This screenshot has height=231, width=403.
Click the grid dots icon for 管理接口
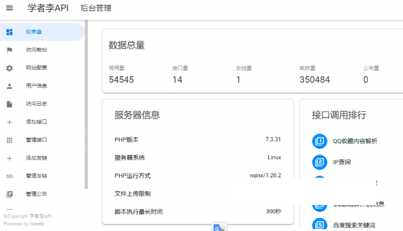click(x=9, y=140)
